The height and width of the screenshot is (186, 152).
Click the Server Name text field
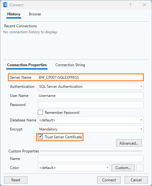(x=91, y=77)
